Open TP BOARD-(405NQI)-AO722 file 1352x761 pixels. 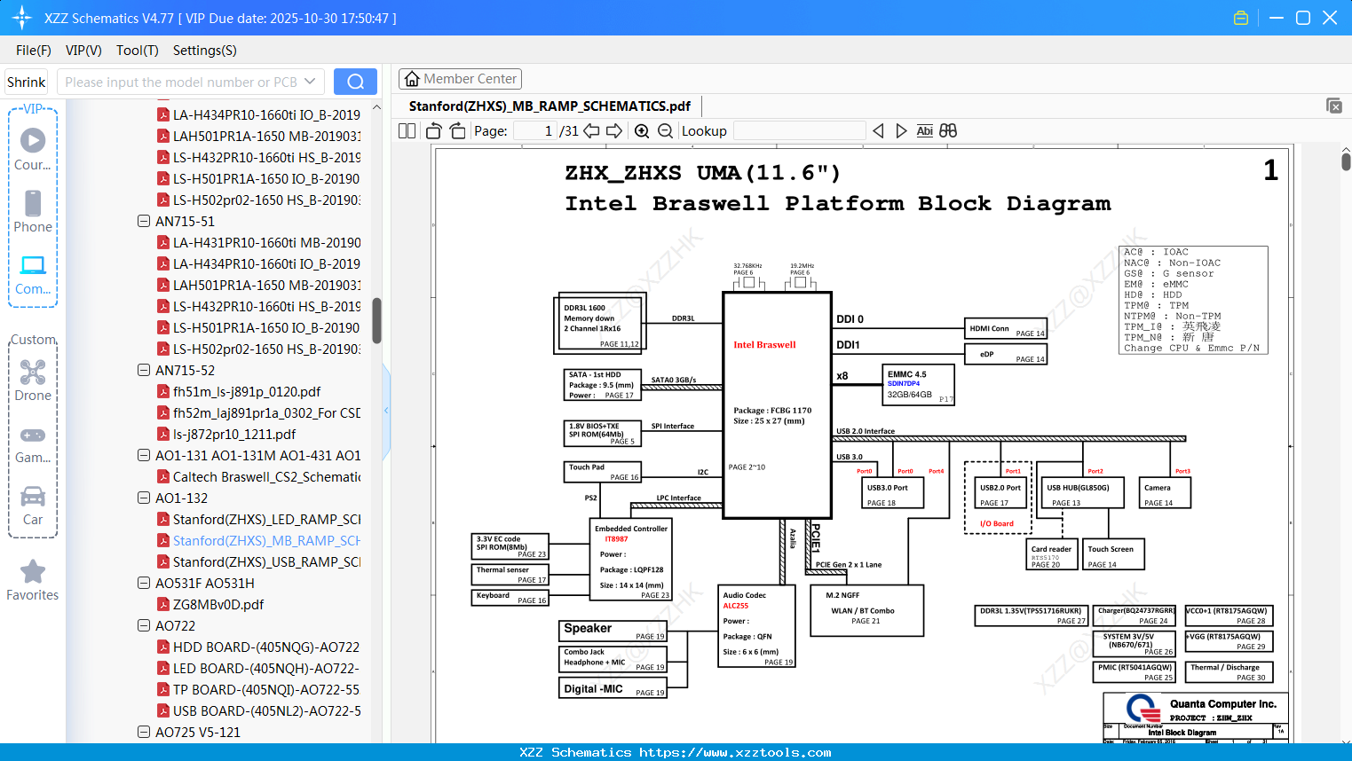click(266, 689)
